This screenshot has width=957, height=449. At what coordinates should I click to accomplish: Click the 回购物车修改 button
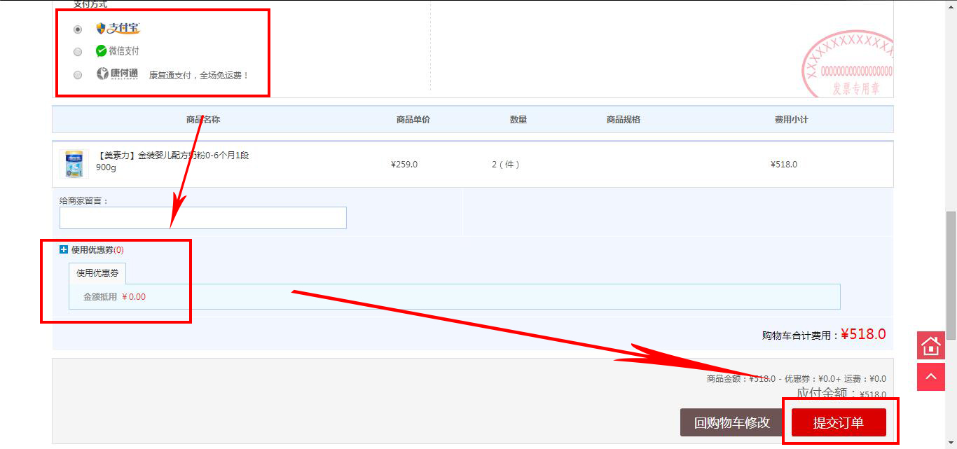[732, 422]
